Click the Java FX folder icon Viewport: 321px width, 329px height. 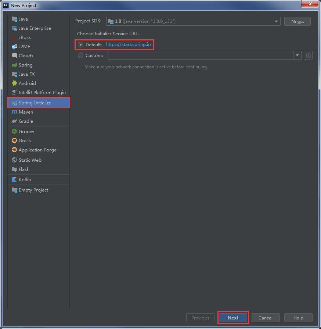point(14,74)
